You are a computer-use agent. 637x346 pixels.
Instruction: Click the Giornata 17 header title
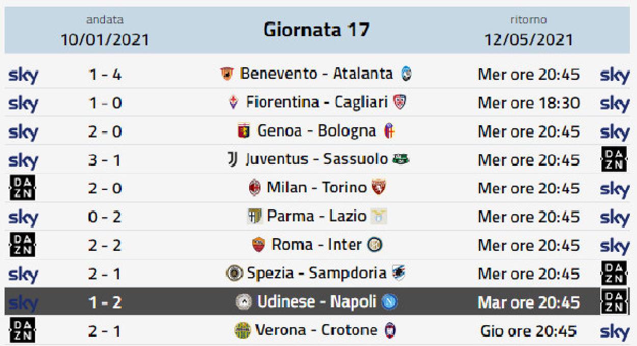click(x=316, y=30)
